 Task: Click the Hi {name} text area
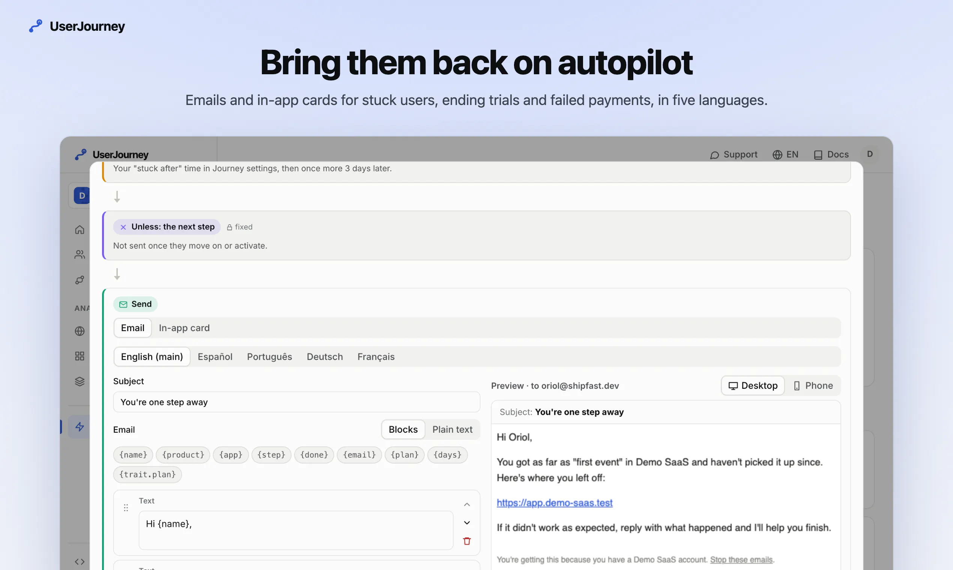pyautogui.click(x=296, y=530)
